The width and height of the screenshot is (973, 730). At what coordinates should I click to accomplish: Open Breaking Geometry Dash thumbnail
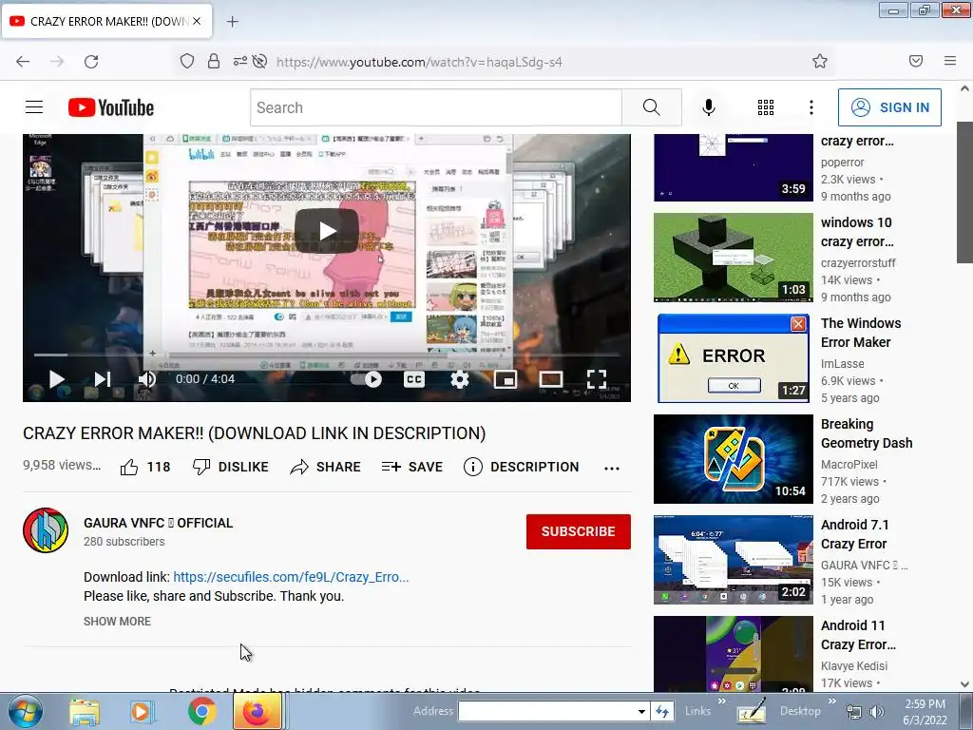733,459
